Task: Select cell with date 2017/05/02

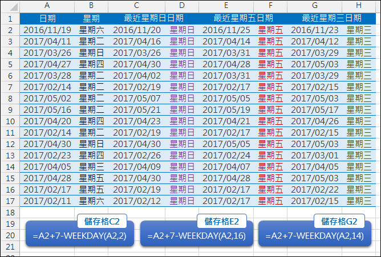Action: tap(47, 99)
